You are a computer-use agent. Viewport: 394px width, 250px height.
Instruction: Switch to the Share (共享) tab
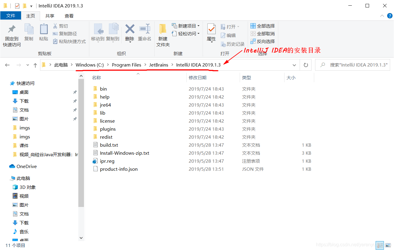pos(50,16)
